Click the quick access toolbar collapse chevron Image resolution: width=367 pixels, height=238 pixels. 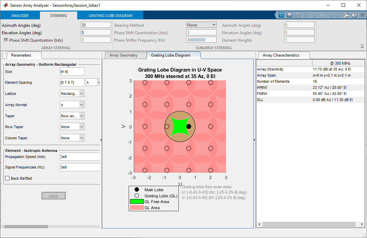[276, 15]
